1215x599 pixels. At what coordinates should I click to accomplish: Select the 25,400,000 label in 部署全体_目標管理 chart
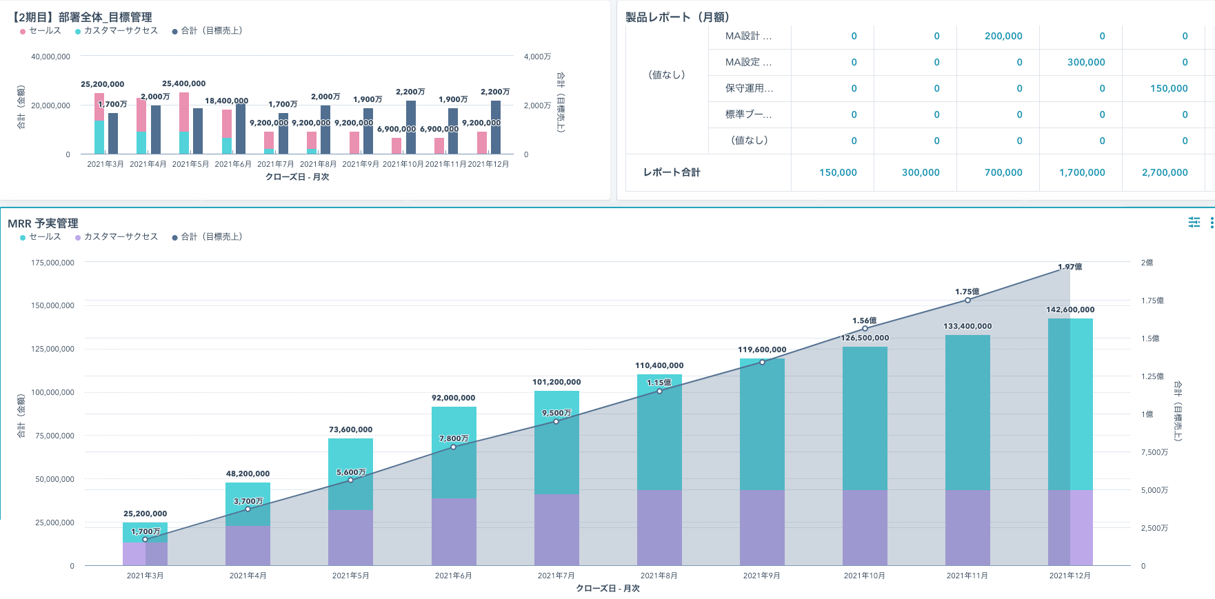click(184, 83)
